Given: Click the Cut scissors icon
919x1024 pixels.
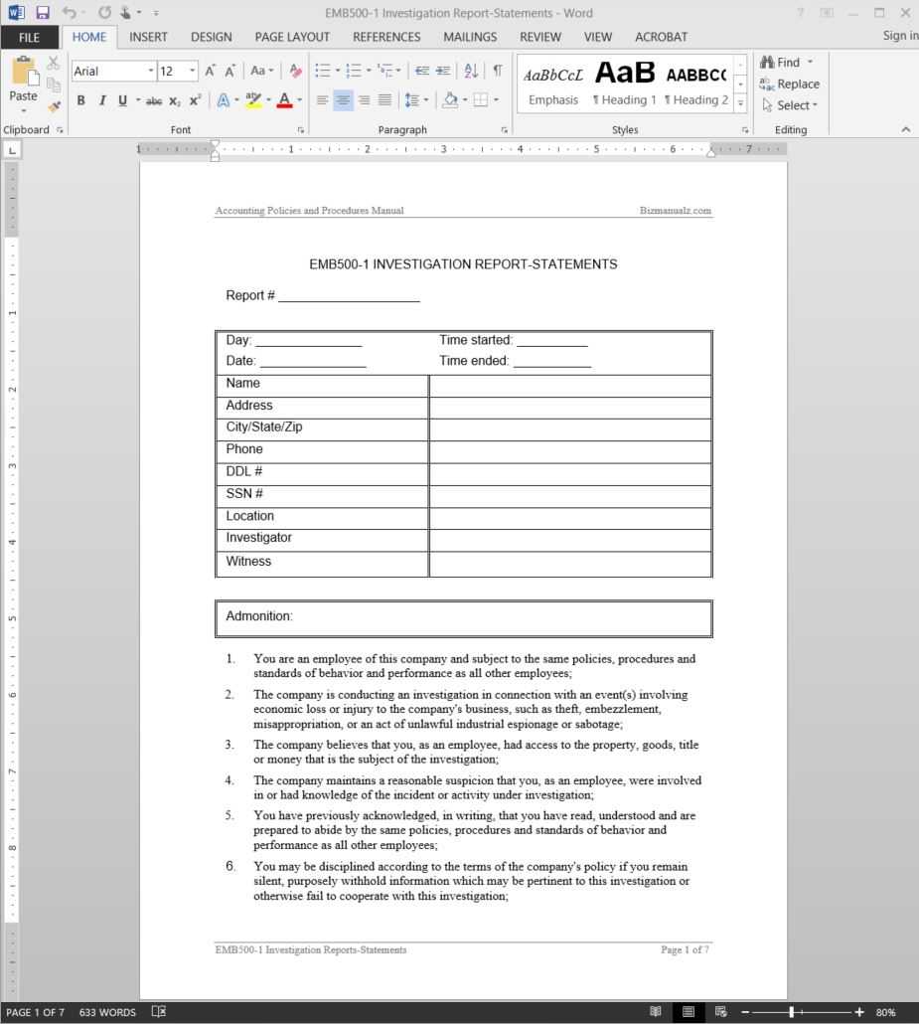Looking at the screenshot, I should click(x=54, y=63).
